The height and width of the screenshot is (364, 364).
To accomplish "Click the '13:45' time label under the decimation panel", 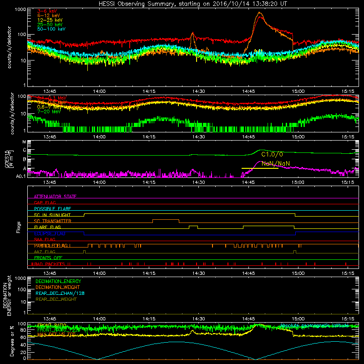I will pos(50,319).
